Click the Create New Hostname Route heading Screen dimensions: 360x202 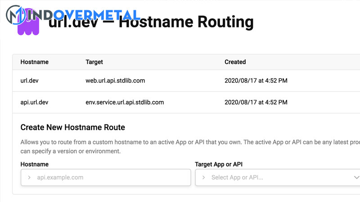point(73,127)
